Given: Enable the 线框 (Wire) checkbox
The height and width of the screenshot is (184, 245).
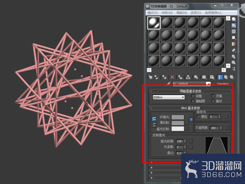Looking at the screenshot, I should pyautogui.click(x=193, y=96).
